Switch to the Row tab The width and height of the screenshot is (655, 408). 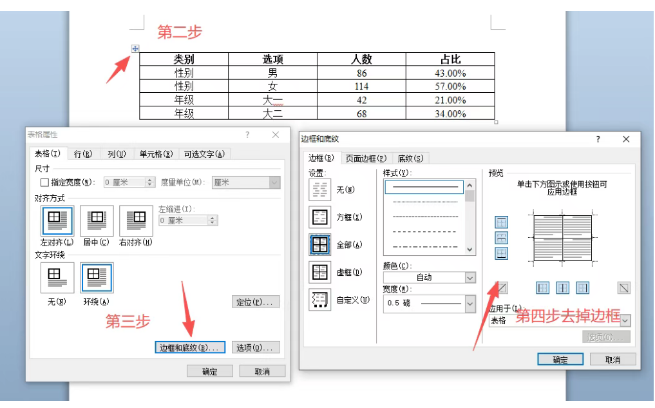[82, 154]
